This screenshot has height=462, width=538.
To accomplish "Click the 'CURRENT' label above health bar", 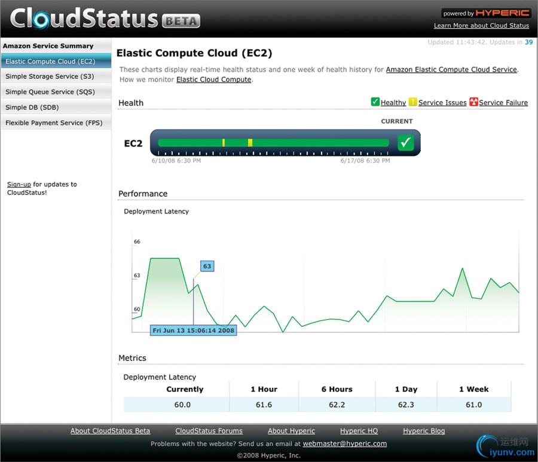I will [397, 121].
